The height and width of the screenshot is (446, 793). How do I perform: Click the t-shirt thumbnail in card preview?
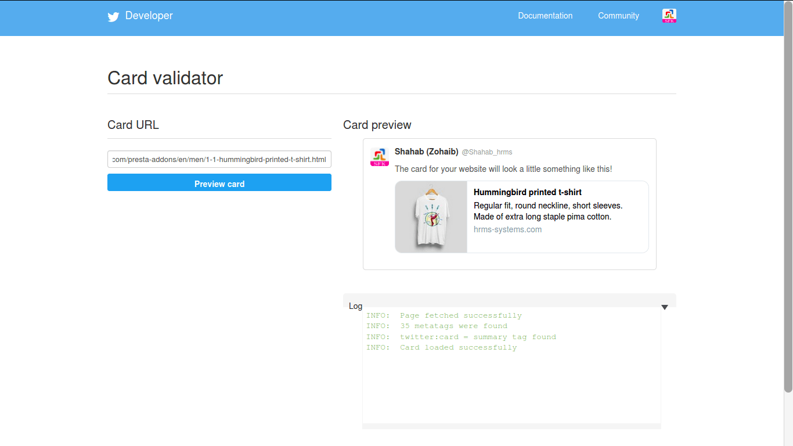[x=431, y=217]
